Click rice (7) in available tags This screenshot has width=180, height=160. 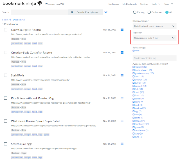[x=138, y=115]
